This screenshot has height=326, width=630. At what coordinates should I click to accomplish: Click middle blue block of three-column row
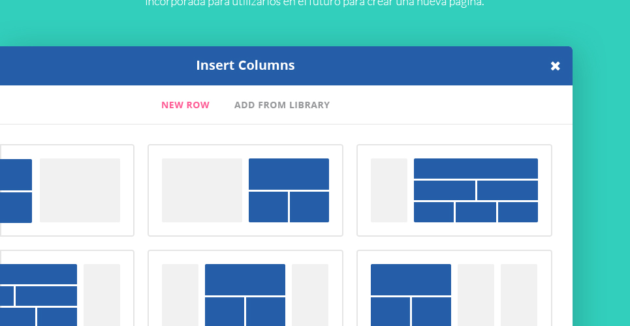[476, 213]
